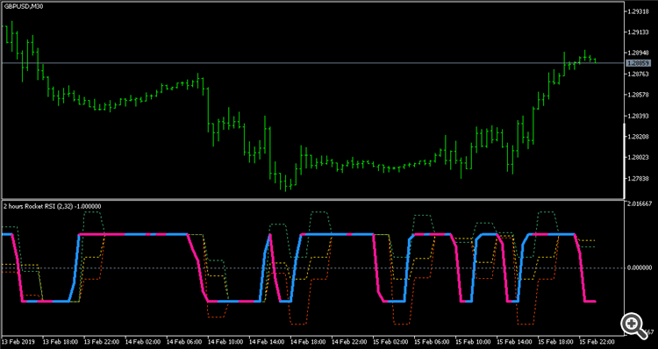
Task: Click the 1.29318 price axis label
Action: pos(640,11)
